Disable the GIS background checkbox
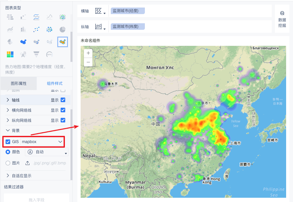The height and width of the screenshot is (202, 293). (x=8, y=142)
